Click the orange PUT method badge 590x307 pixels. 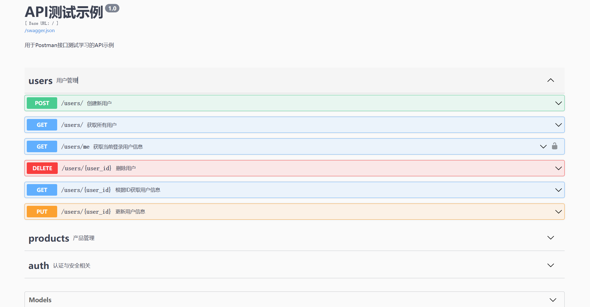42,212
